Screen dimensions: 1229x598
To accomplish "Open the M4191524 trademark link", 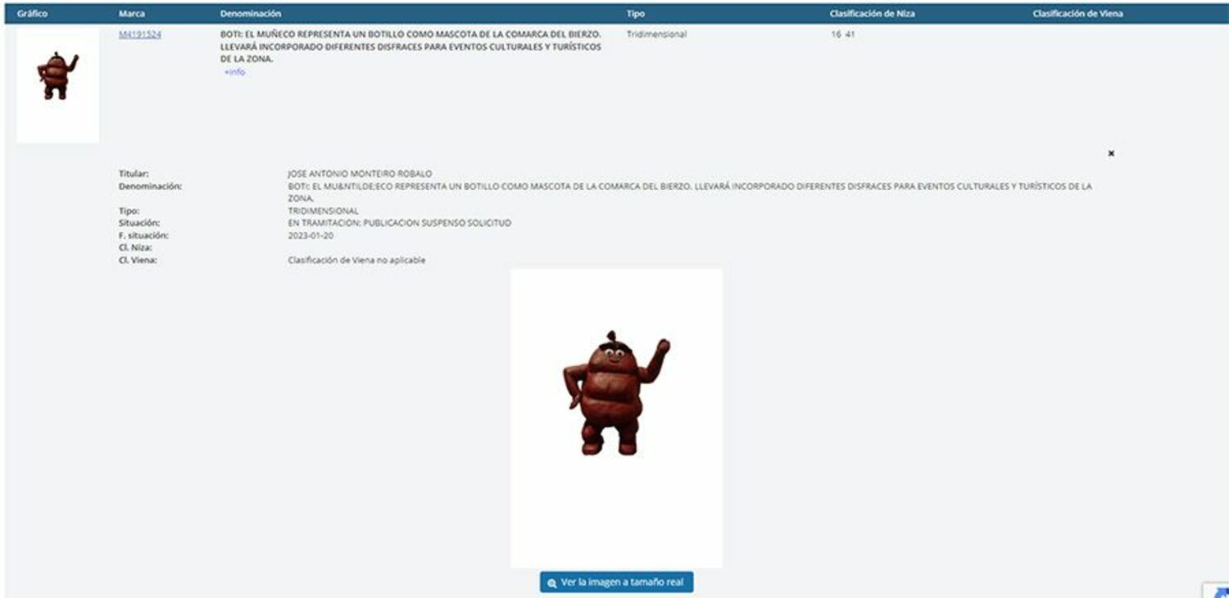I will [139, 34].
